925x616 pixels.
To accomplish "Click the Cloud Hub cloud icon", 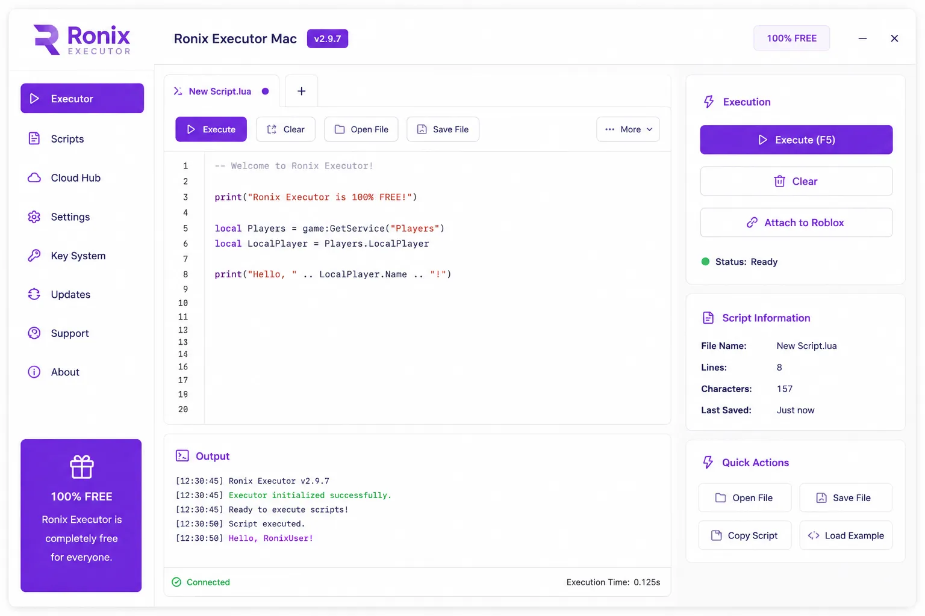I will (x=34, y=177).
